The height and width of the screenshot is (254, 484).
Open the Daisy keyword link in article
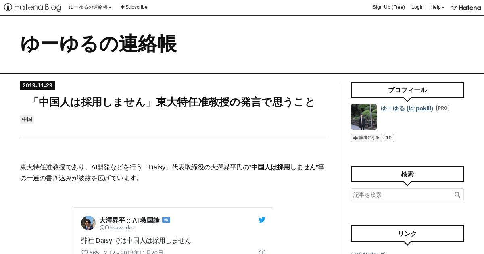(x=157, y=167)
